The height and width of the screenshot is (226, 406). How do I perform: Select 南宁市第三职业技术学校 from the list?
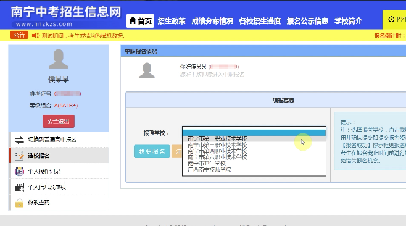tap(217, 145)
